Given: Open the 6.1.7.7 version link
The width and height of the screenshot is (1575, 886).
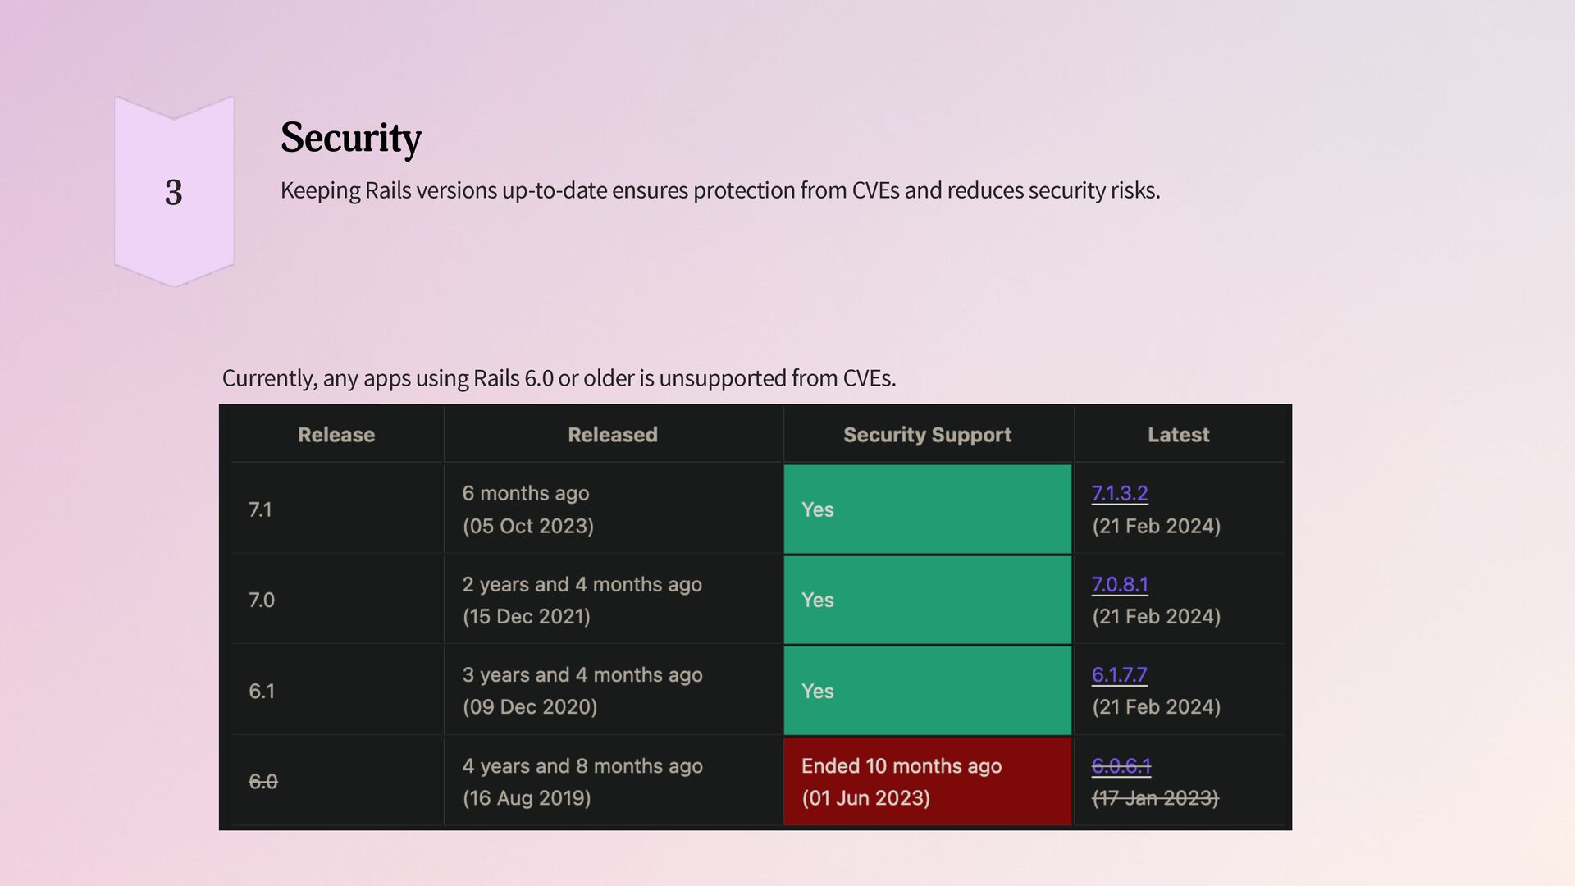Looking at the screenshot, I should (1119, 674).
